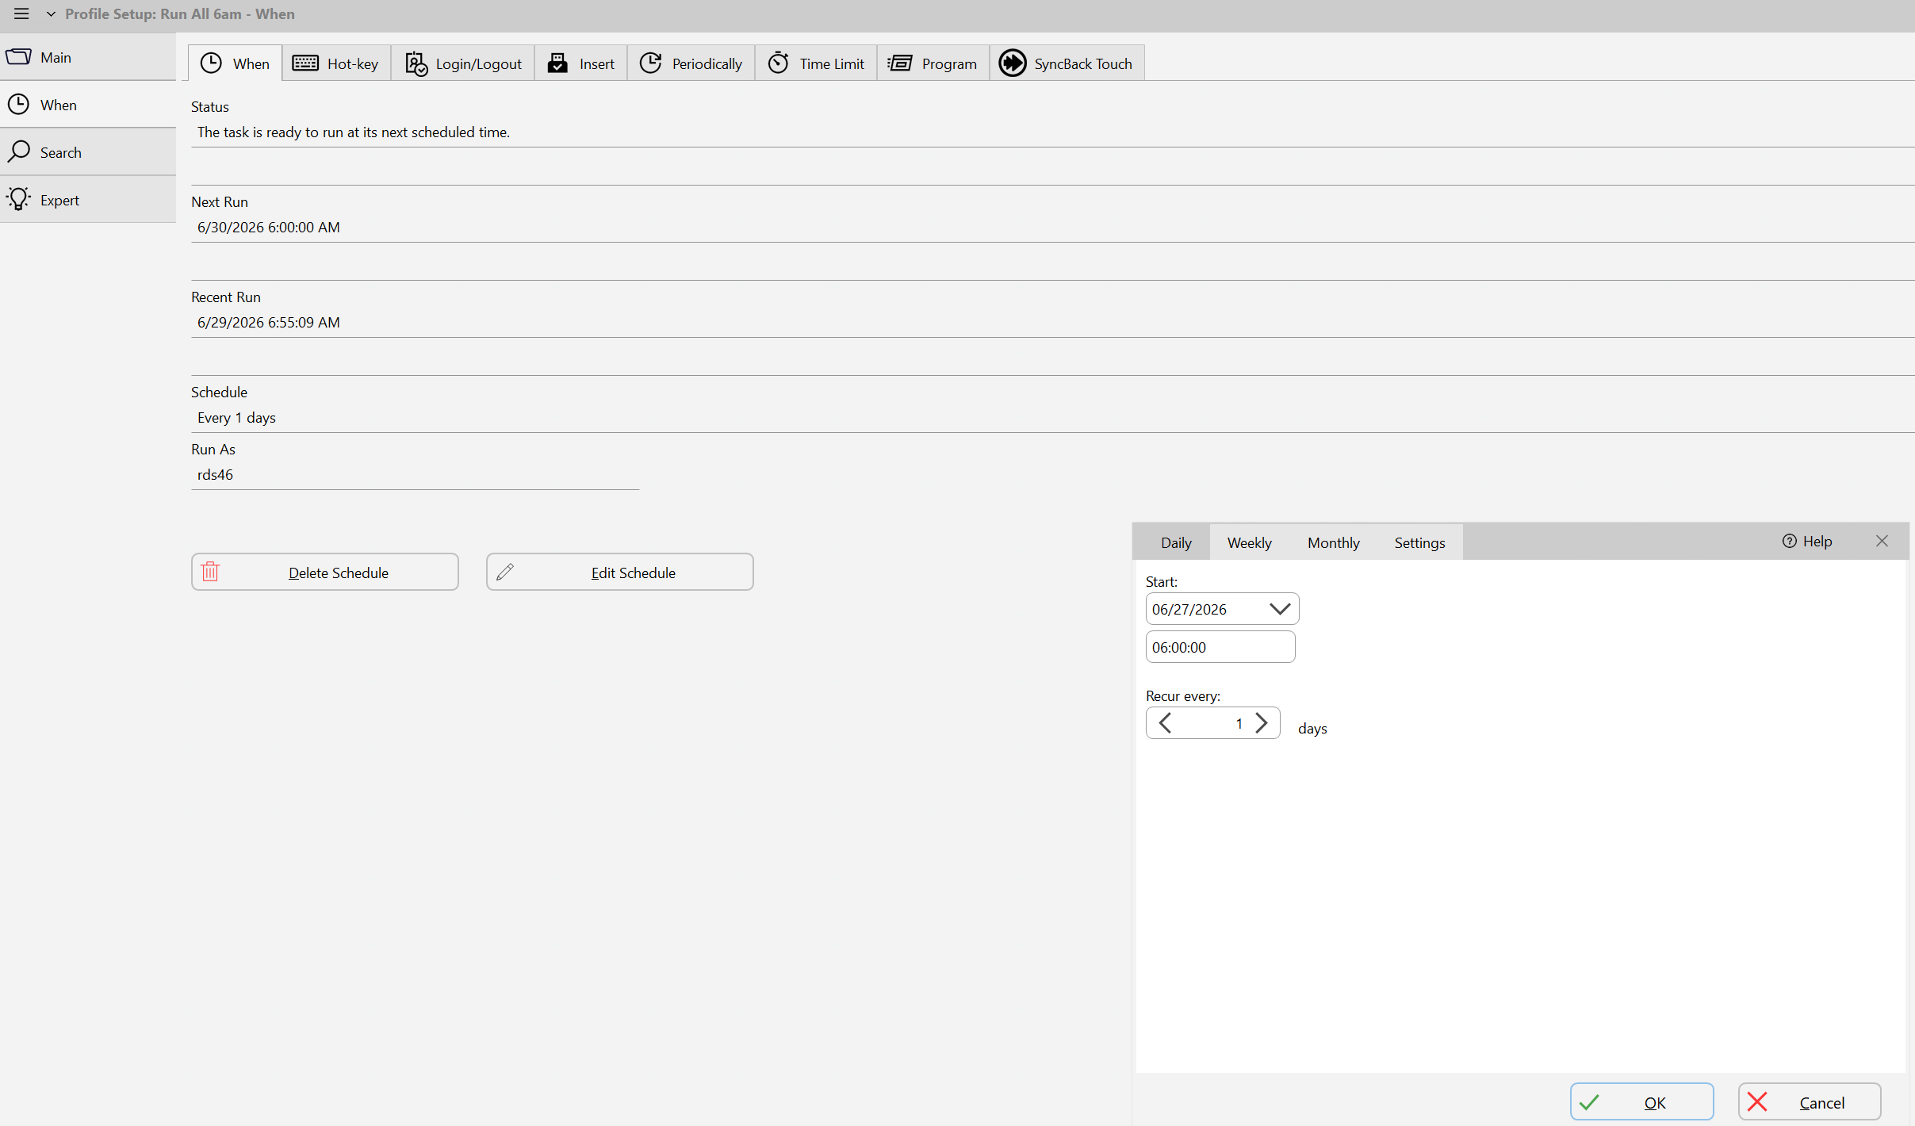Open Expert in the sidebar

(88, 200)
